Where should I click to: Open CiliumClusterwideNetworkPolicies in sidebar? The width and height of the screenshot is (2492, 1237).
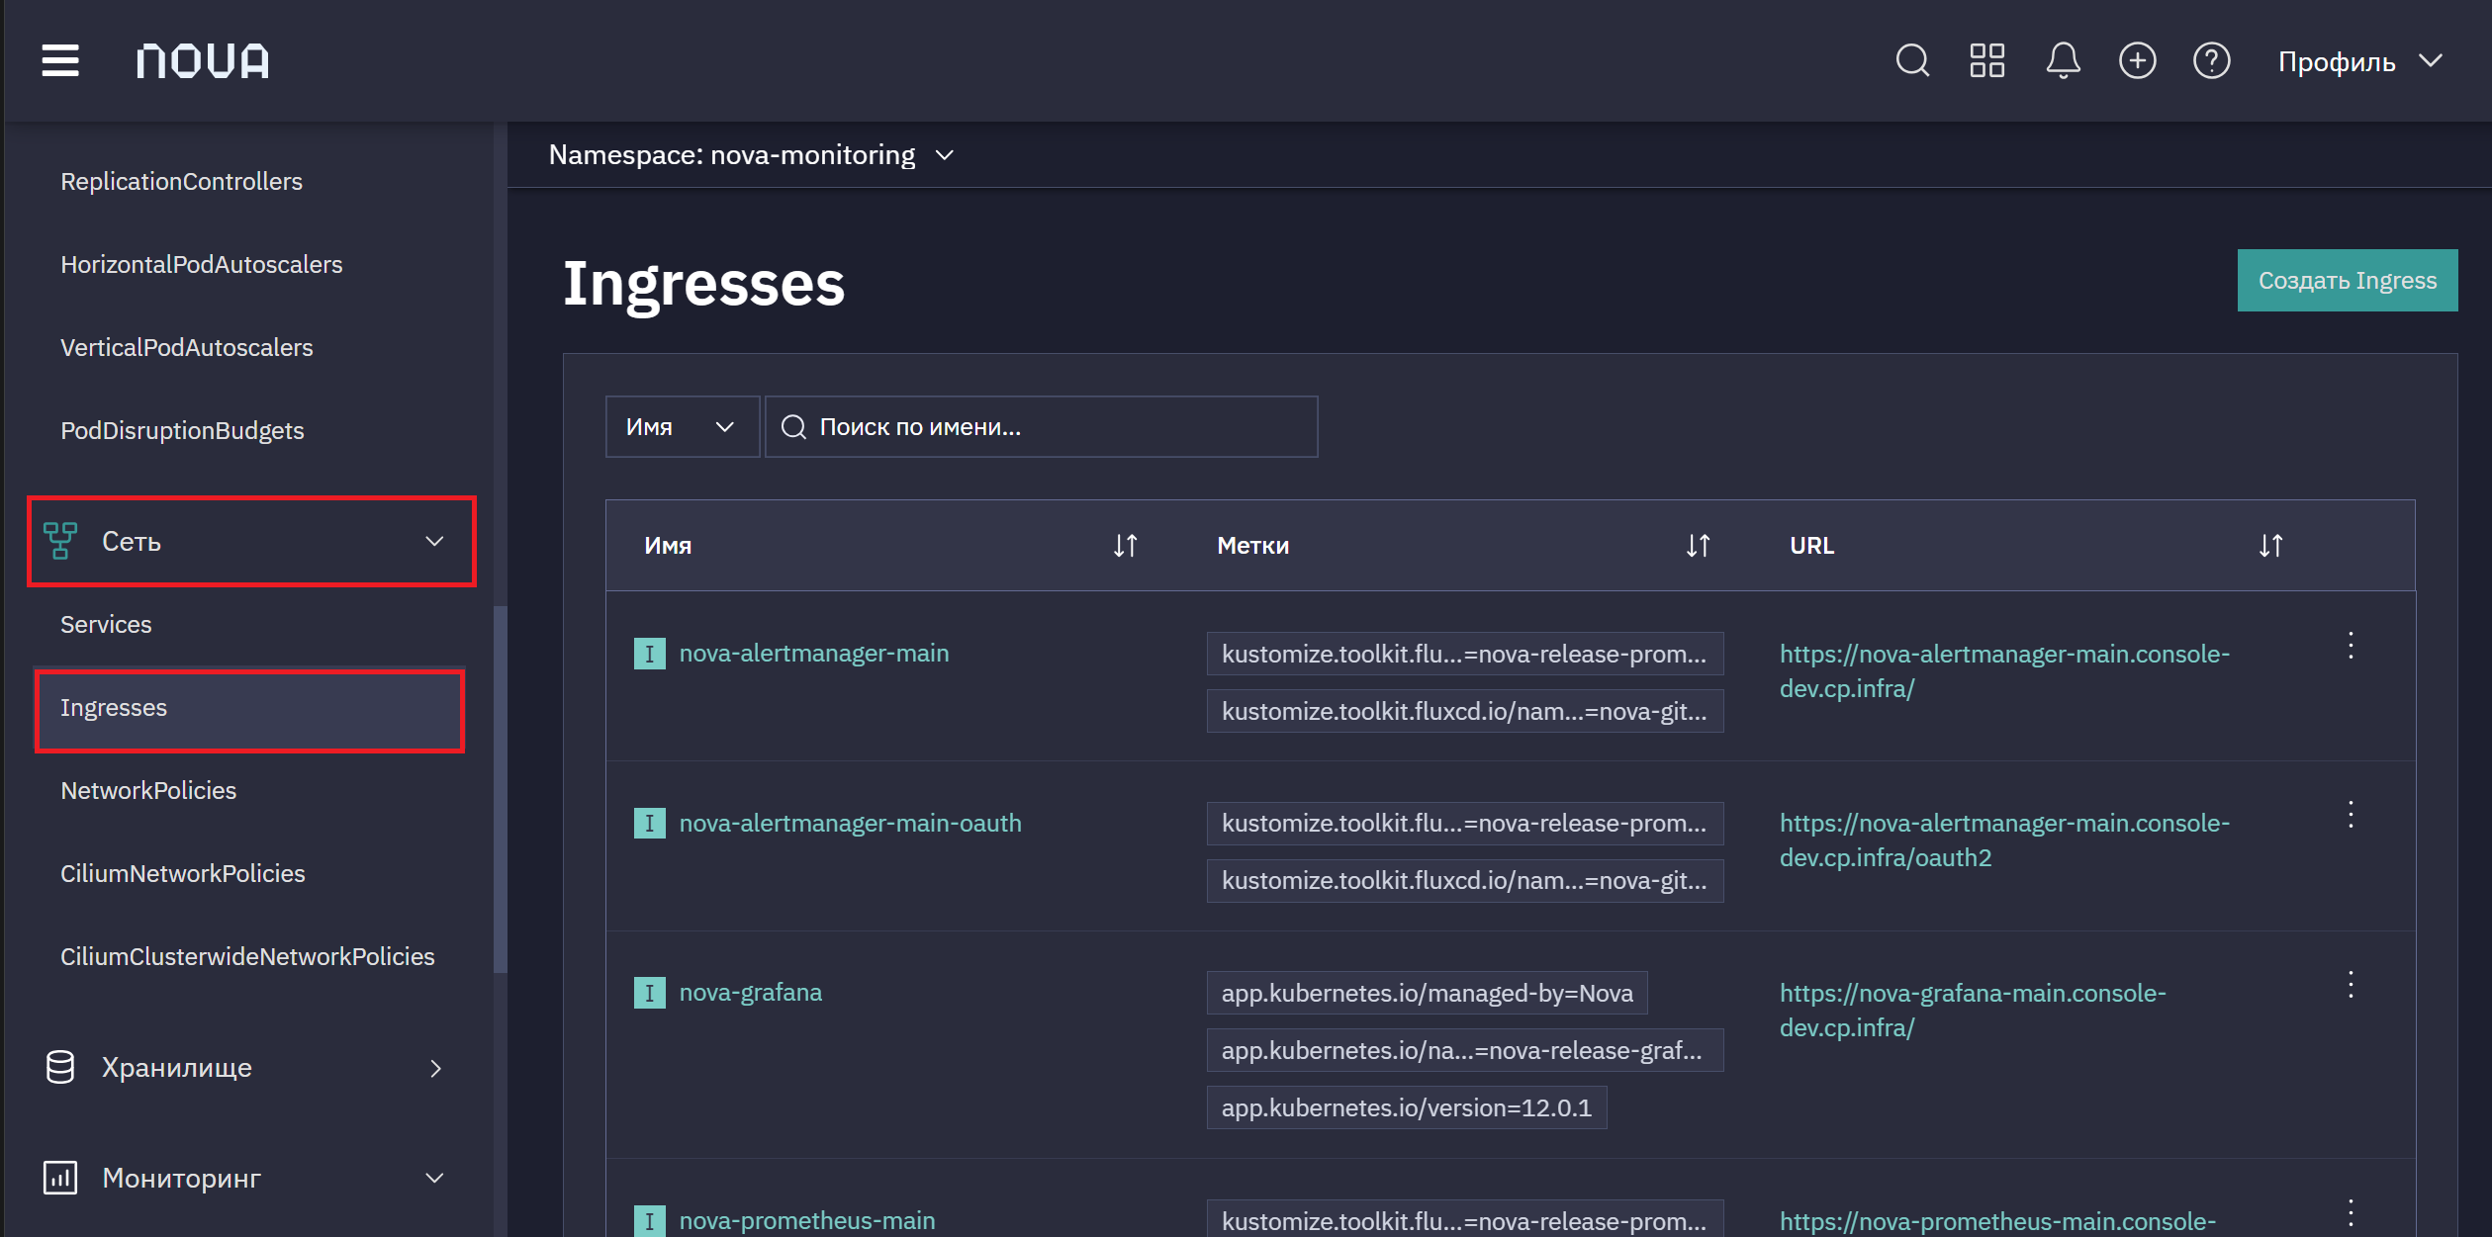247,956
